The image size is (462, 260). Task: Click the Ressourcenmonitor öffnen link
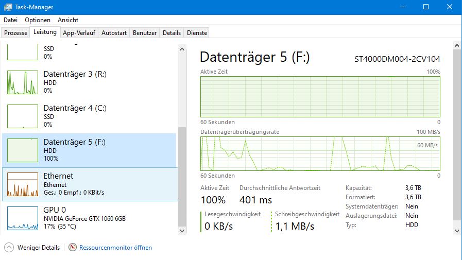coord(115,248)
